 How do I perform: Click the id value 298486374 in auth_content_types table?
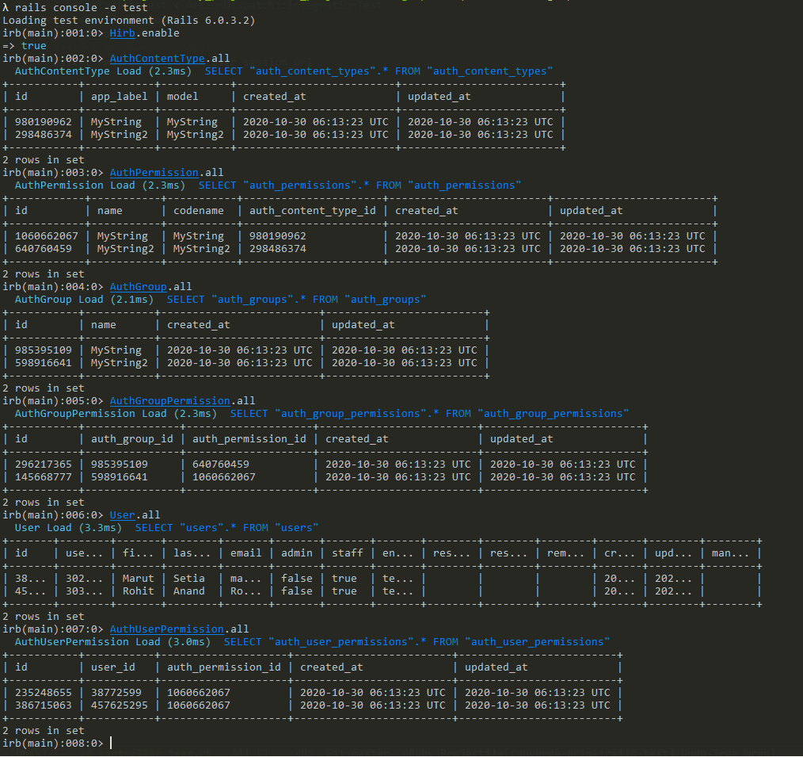44,135
